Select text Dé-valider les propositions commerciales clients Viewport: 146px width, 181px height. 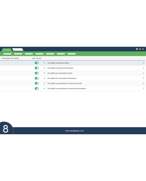coord(64,83)
